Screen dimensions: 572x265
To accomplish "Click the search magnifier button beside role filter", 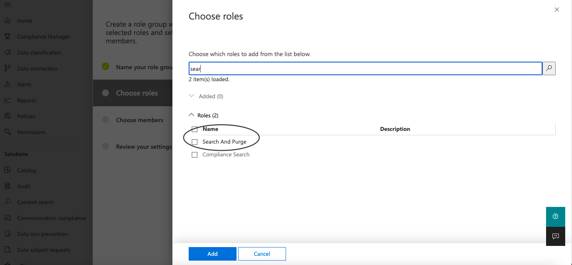I will coord(549,68).
